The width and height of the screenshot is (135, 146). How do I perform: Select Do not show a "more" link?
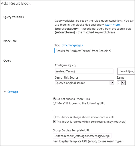[x=54, y=99]
